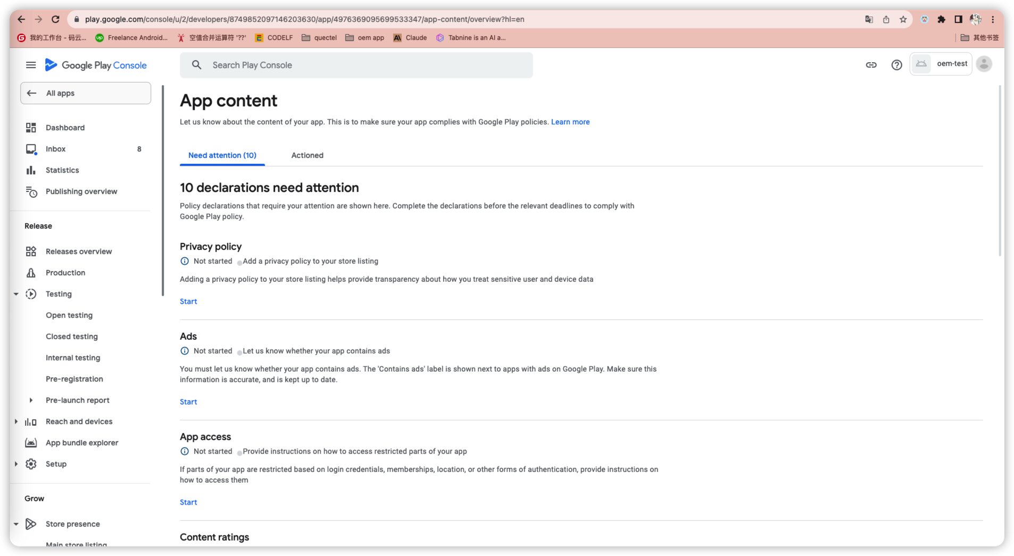Open the Production release icon

coord(31,273)
